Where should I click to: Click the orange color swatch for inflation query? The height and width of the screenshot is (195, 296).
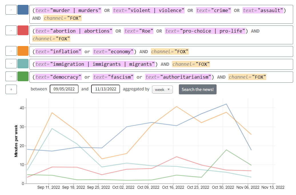click(23, 51)
